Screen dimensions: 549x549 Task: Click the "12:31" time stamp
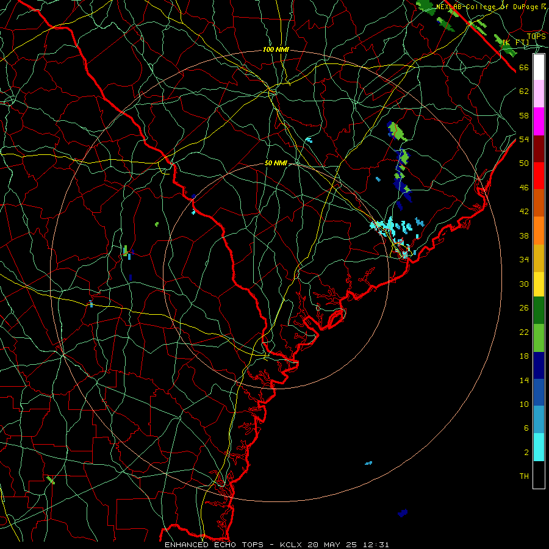pyautogui.click(x=376, y=545)
